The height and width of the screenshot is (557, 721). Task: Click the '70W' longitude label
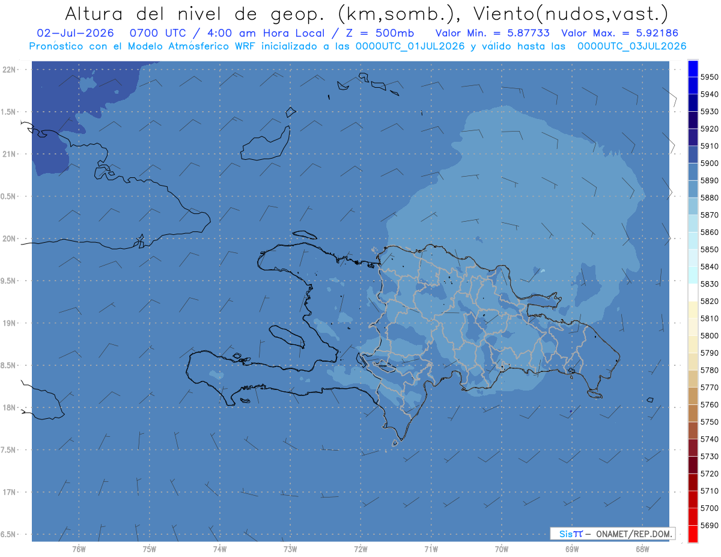coord(502,549)
